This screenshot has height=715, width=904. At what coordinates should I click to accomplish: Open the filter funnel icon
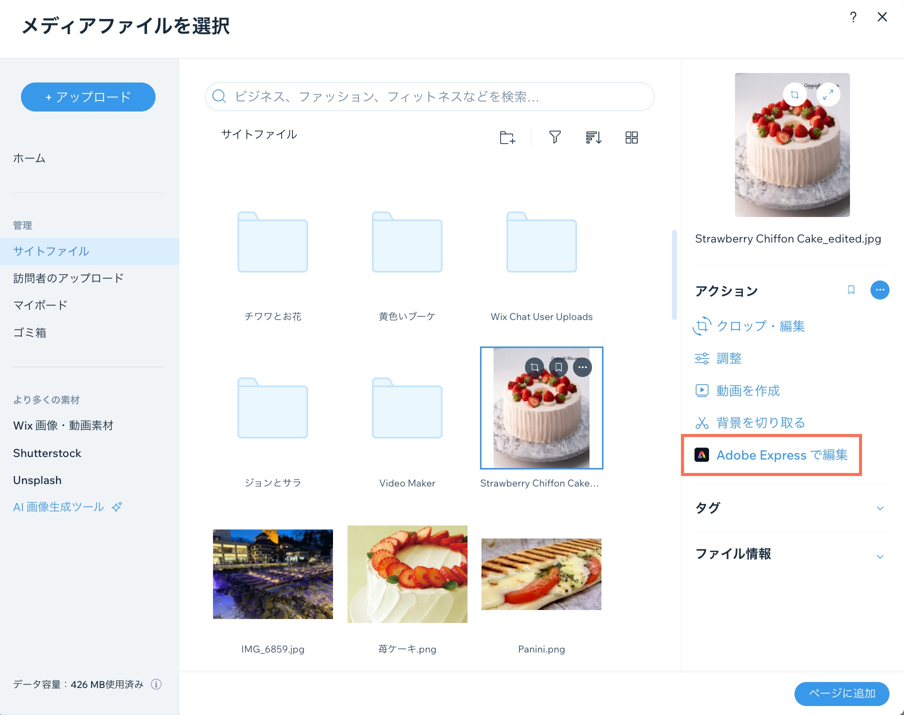[x=554, y=137]
